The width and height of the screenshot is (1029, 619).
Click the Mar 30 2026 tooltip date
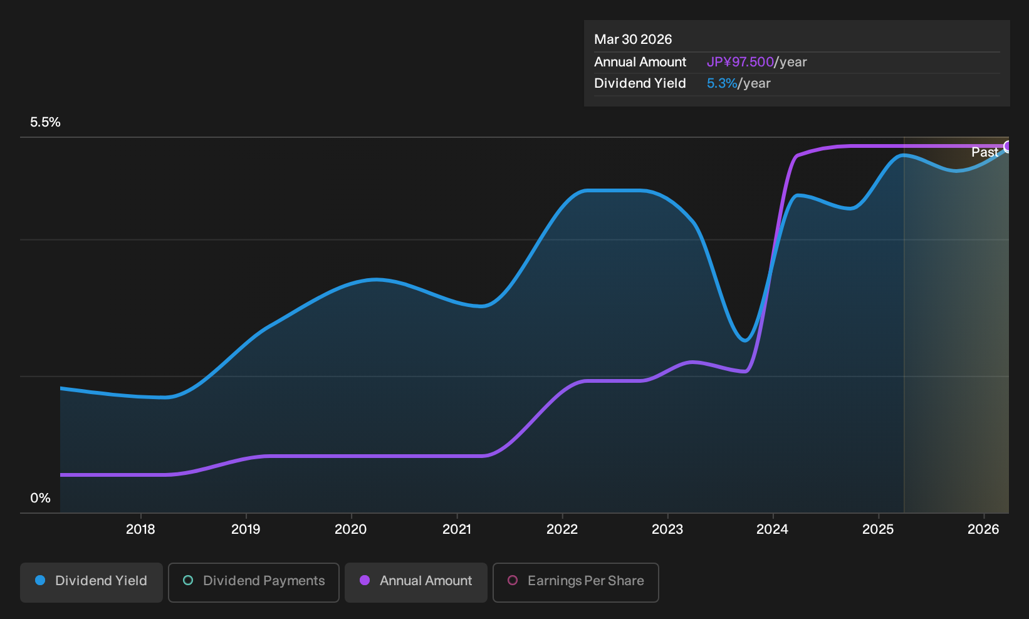633,39
